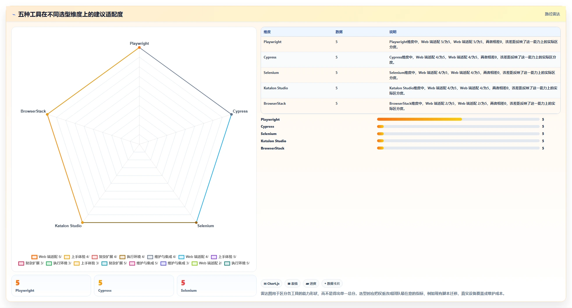
Task: Open the Playwright summary card
Action: pyautogui.click(x=51, y=286)
